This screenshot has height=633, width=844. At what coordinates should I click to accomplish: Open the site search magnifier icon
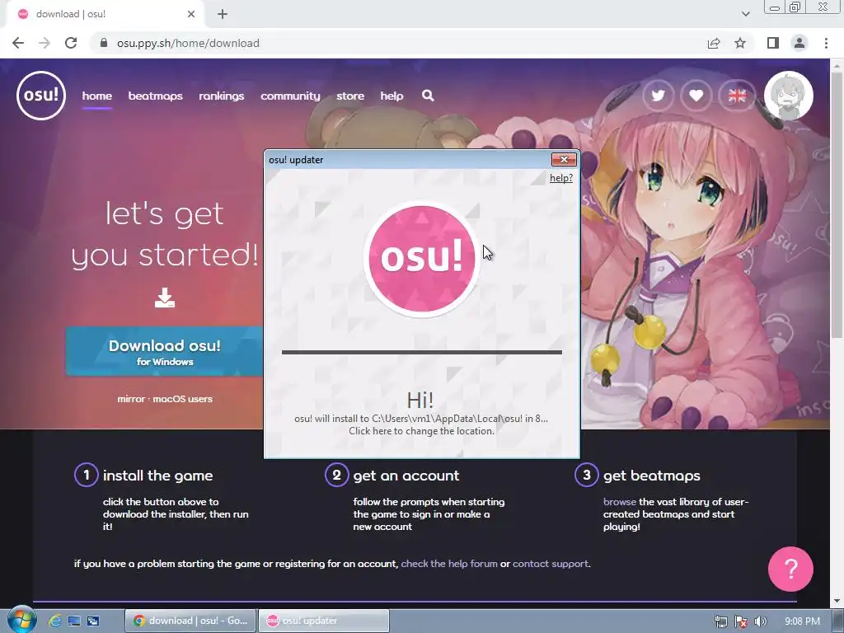(428, 96)
